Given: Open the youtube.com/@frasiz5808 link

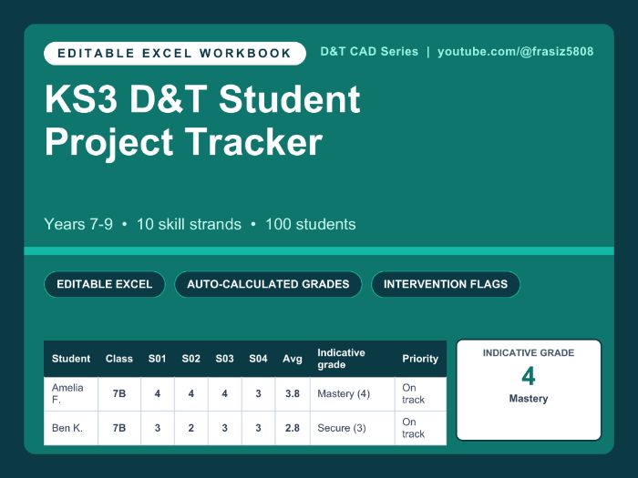Looking at the screenshot, I should pos(515,52).
